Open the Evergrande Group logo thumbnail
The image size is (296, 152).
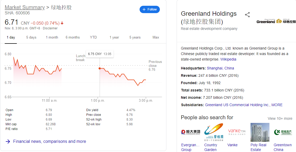click(x=191, y=132)
